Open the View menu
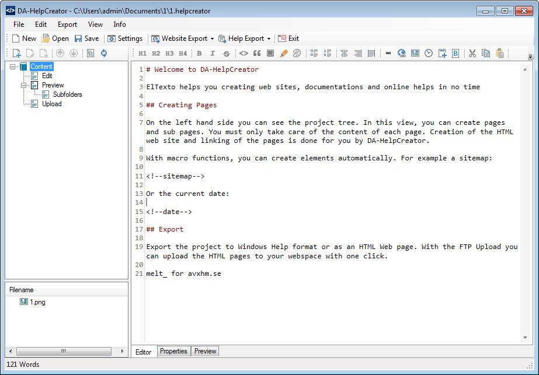 (x=95, y=24)
